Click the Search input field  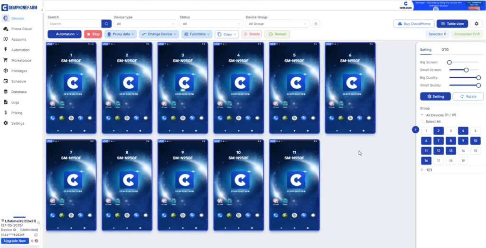[x=75, y=24]
